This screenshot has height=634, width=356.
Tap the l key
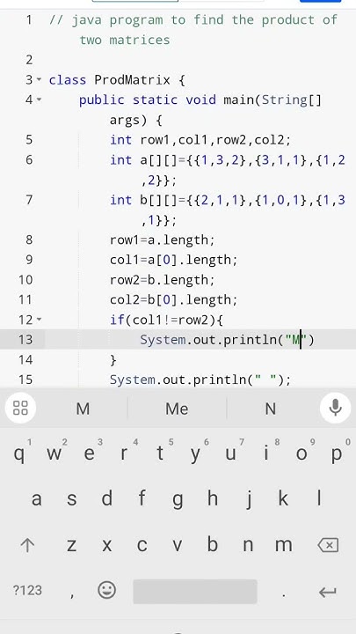tap(319, 499)
